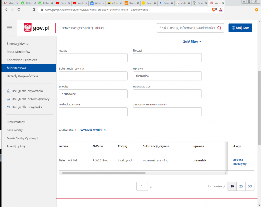Screen dimensions: 261x207
Task: Collapse filters via Zwiń filtry
Action: click(192, 42)
